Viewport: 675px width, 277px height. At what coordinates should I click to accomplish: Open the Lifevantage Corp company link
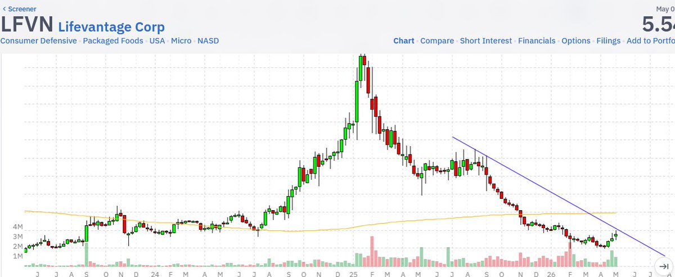coord(111,26)
